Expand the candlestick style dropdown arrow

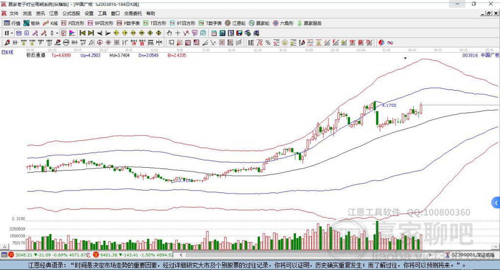click(57, 33)
